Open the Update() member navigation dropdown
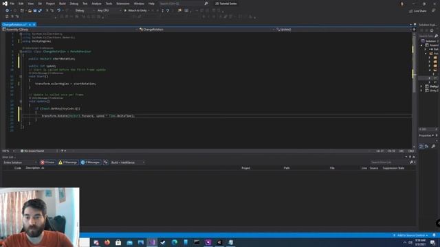This screenshot has height=247, width=440. pyautogui.click(x=344, y=30)
